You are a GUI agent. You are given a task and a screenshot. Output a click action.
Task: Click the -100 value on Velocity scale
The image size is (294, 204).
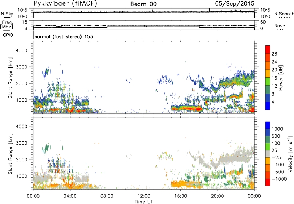coord(277,165)
